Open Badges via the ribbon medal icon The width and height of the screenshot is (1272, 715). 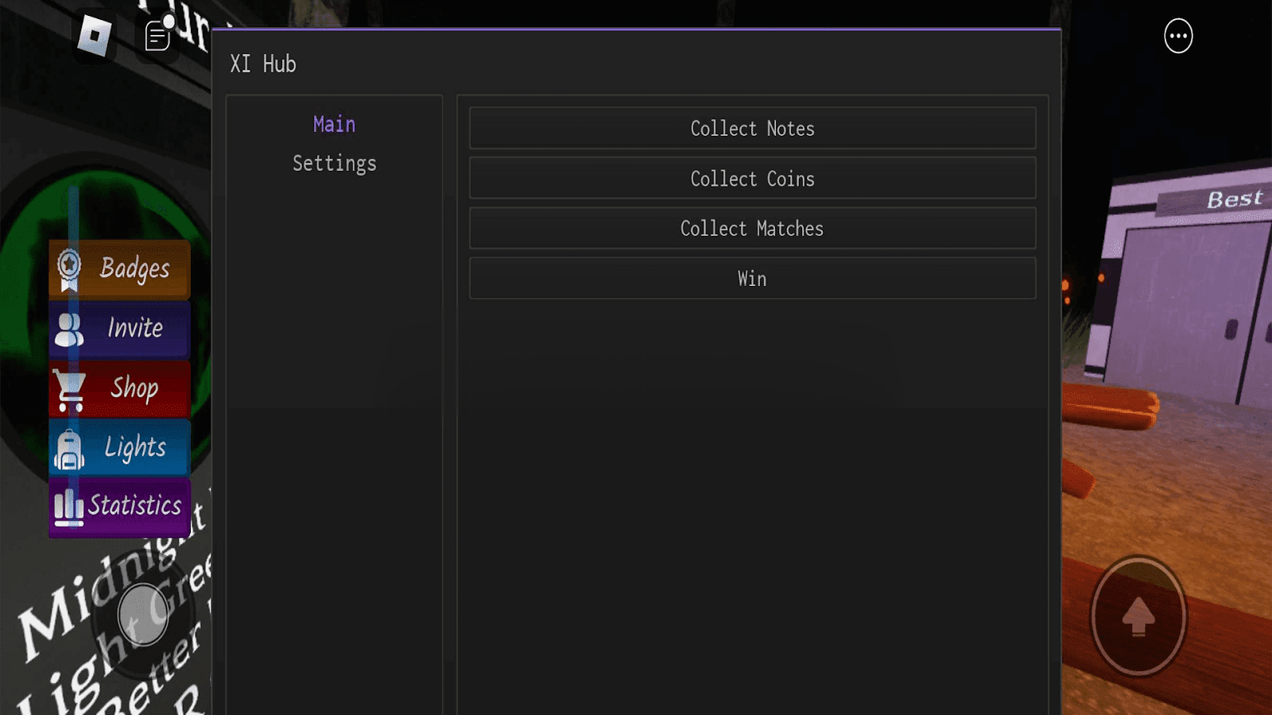point(69,269)
